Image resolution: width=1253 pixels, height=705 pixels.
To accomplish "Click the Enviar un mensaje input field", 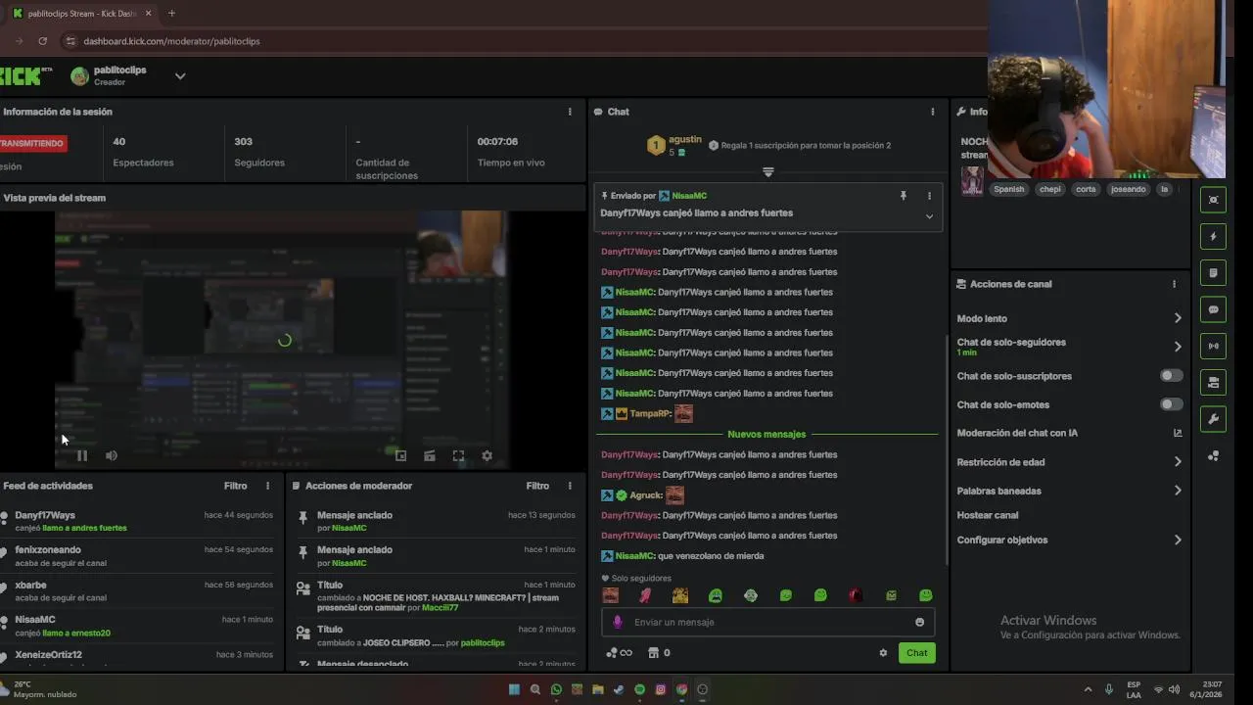I will click(768, 622).
